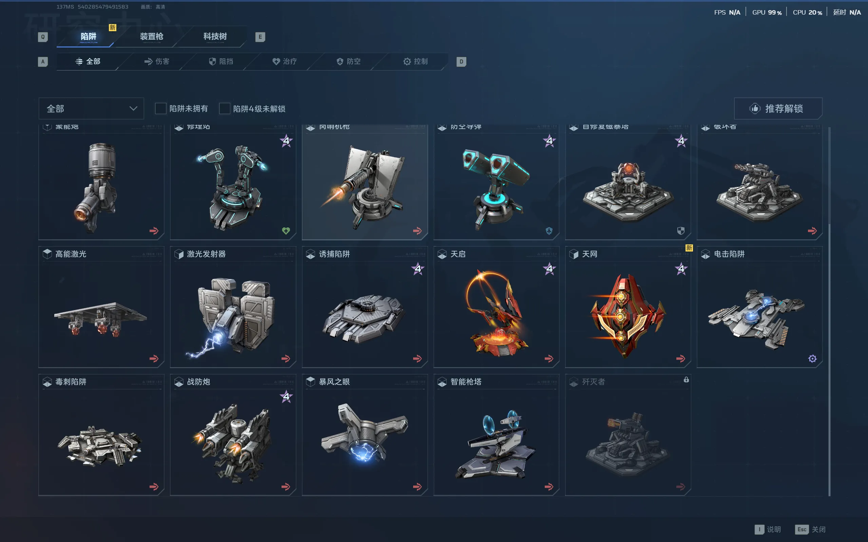The height and width of the screenshot is (542, 868).
Task: Click the thumbs-up icon on 推荐解锁
Action: click(755, 108)
